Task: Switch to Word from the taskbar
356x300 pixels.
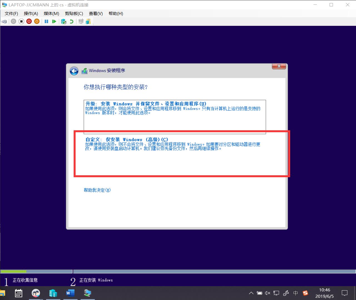Action: click(x=70, y=293)
